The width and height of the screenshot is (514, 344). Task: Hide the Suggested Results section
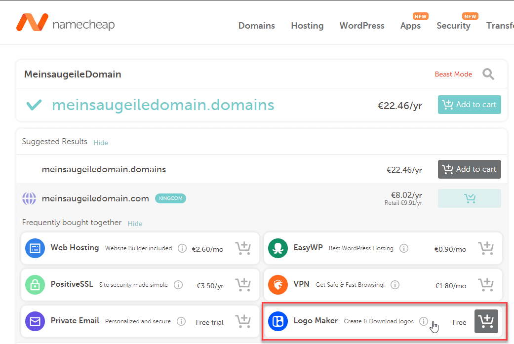click(101, 143)
